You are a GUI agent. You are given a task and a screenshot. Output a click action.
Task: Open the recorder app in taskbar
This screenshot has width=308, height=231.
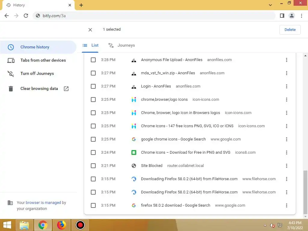[x=80, y=225]
